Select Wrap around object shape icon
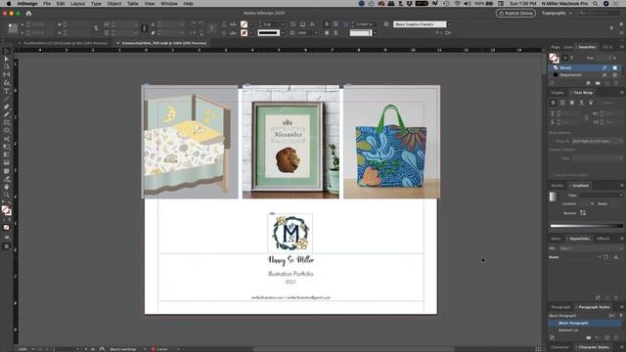 point(572,103)
